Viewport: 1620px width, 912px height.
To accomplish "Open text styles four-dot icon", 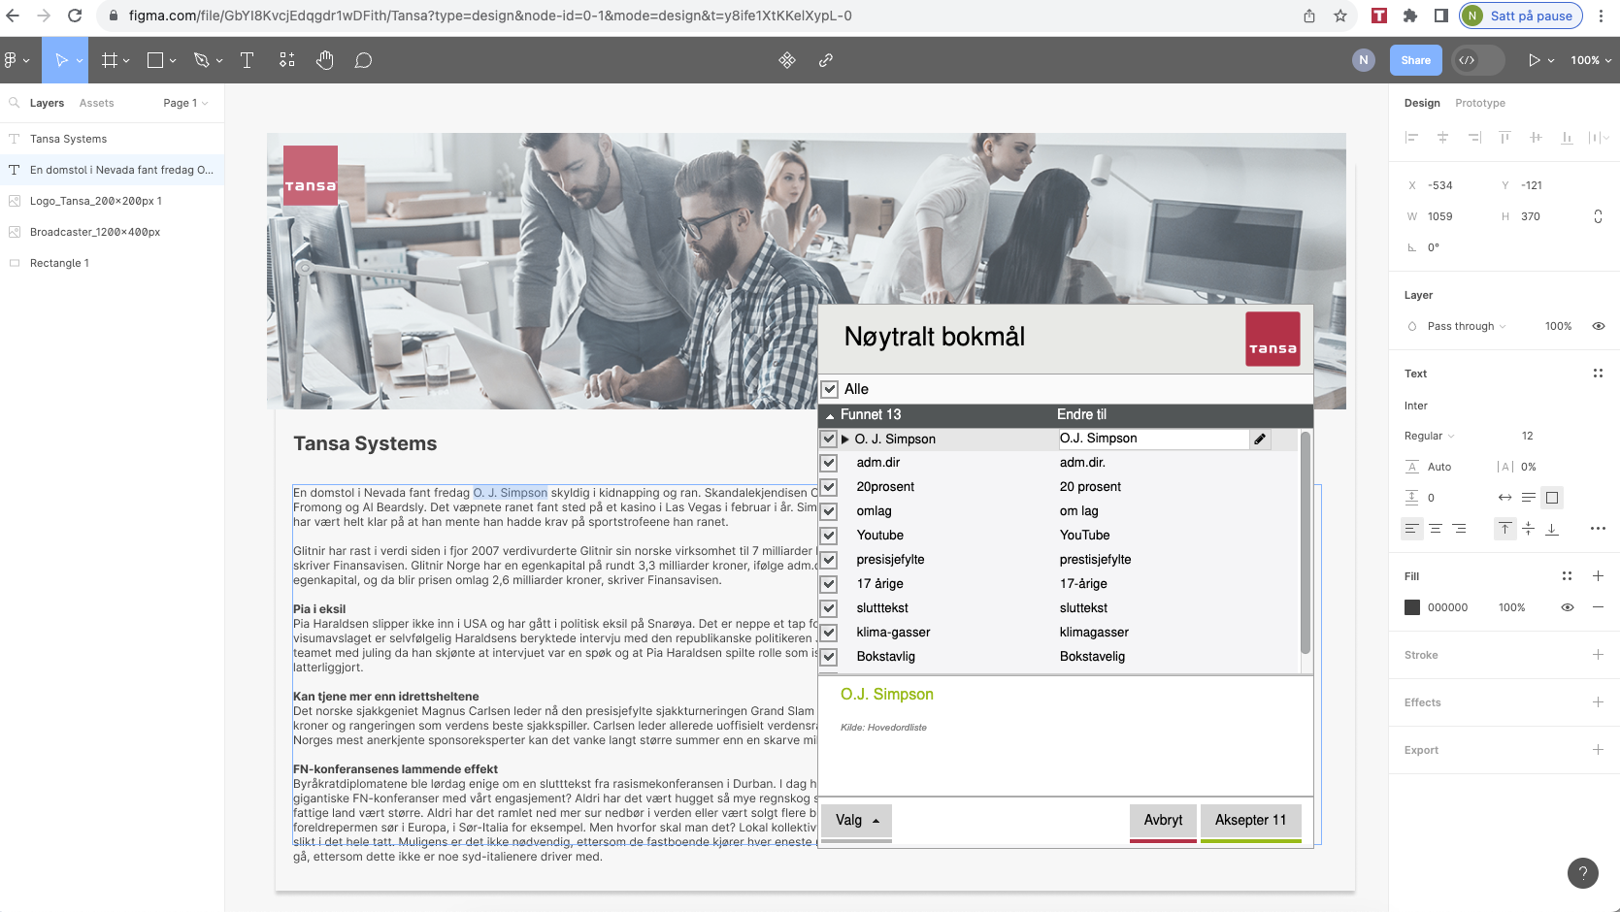I will point(1598,374).
